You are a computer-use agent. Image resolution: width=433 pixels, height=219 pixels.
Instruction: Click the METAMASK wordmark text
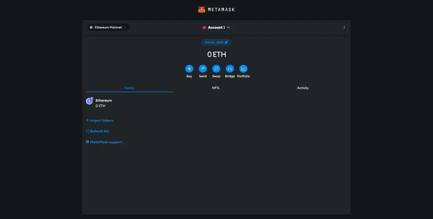(x=221, y=9)
